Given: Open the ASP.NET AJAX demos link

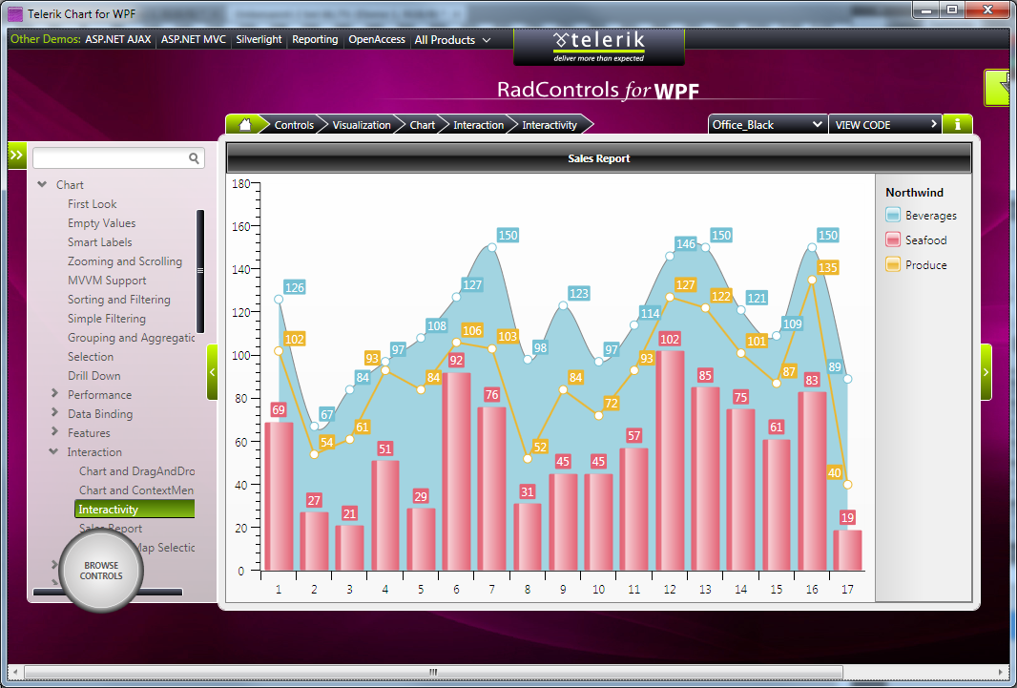Looking at the screenshot, I should tap(118, 39).
